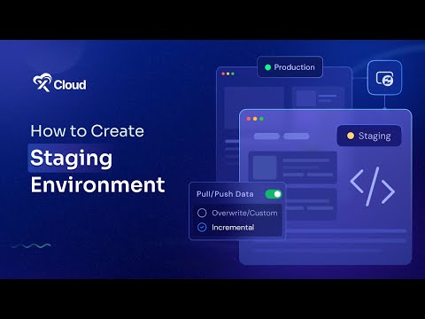Click the xCloud logo icon
The image size is (425, 319).
[x=42, y=82]
